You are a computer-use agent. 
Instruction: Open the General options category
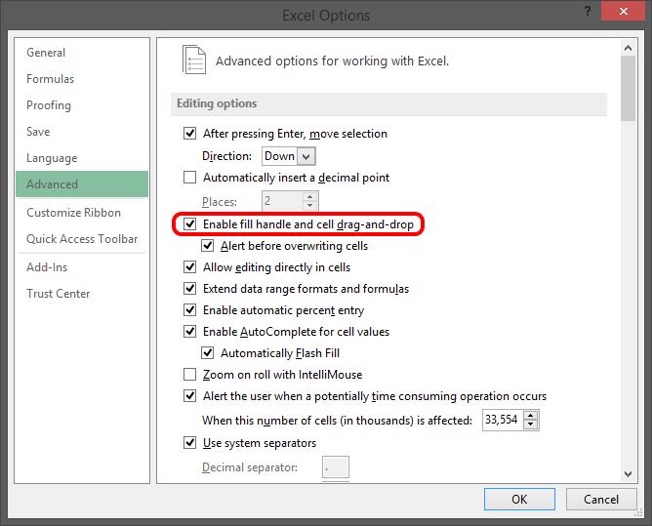(46, 53)
